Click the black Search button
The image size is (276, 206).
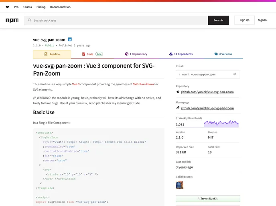(218, 20)
